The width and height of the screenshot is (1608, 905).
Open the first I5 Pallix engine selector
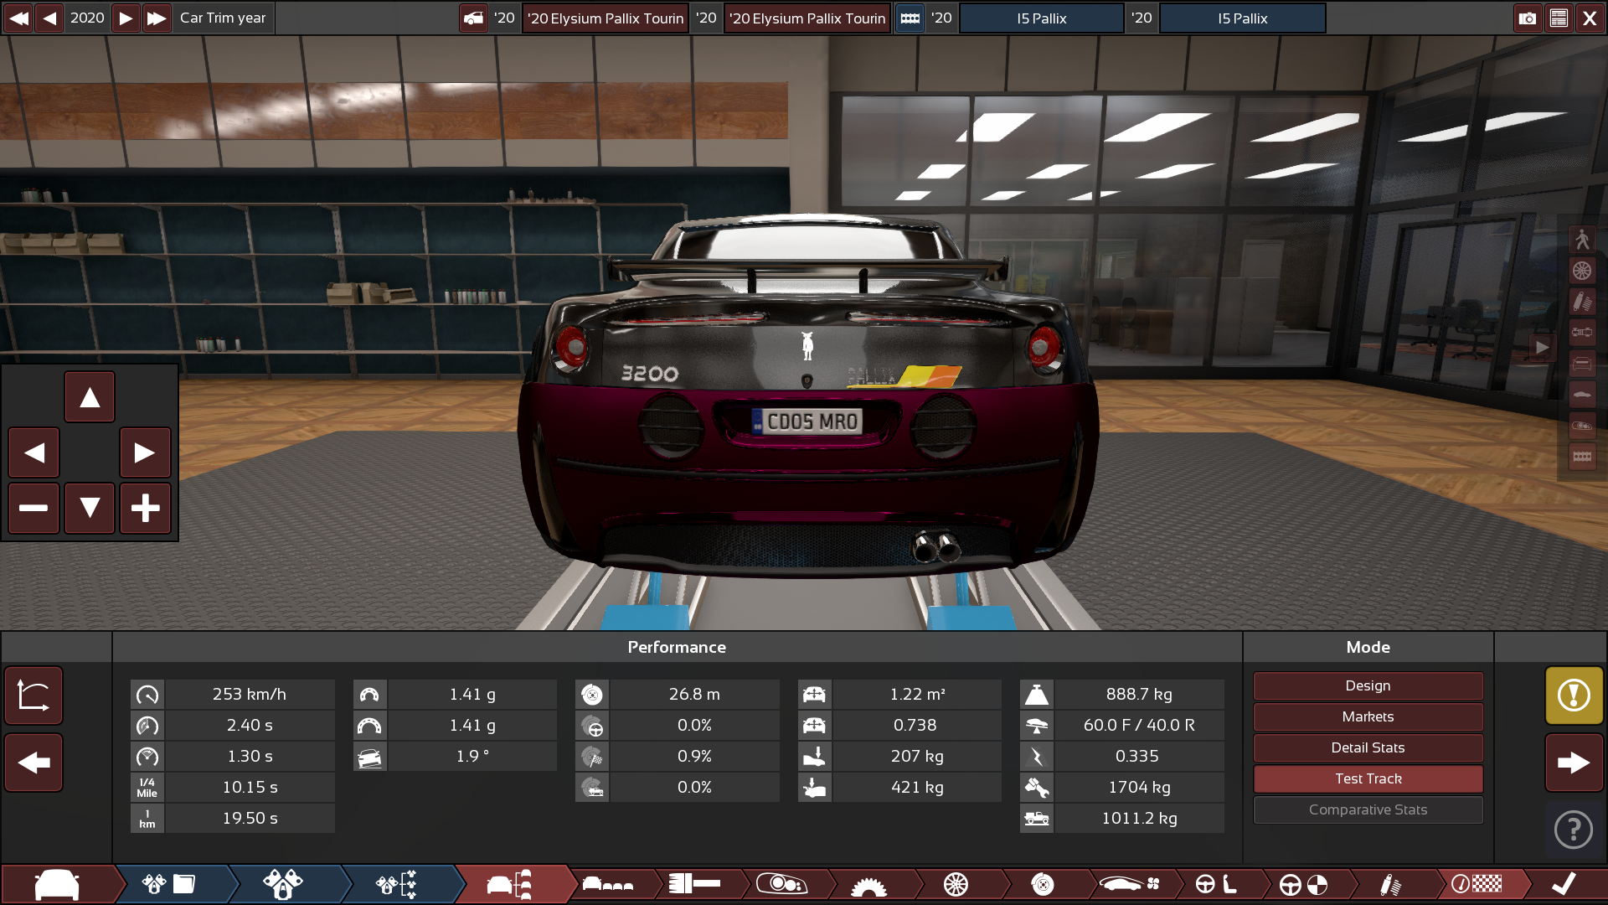(1041, 18)
